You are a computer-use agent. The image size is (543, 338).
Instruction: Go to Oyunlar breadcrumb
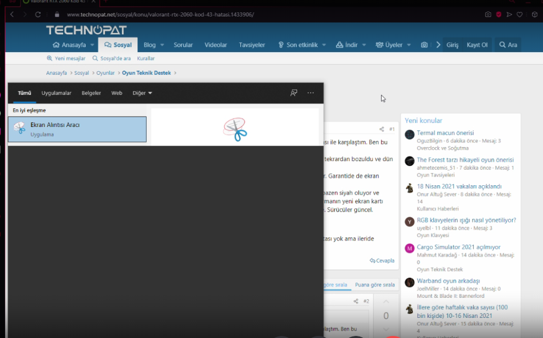105,73
